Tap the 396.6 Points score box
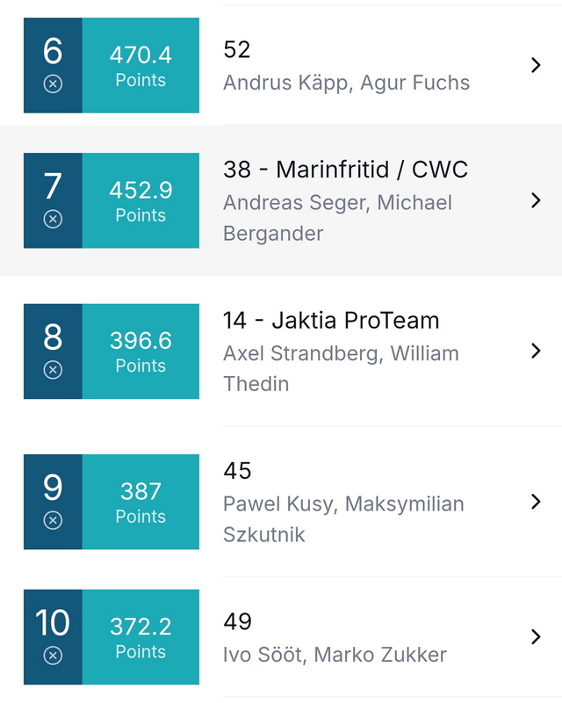The width and height of the screenshot is (562, 703). coord(140,351)
